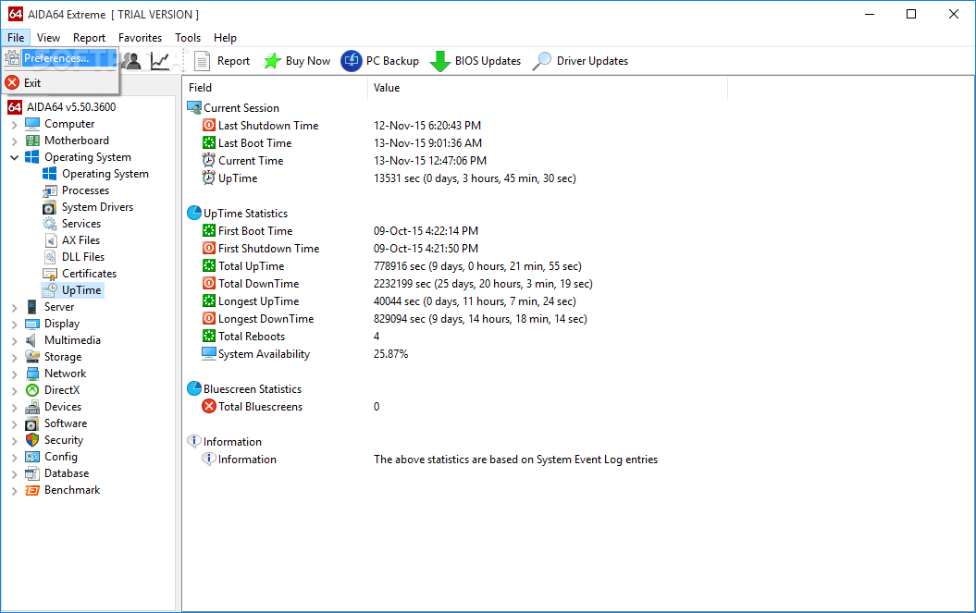Image resolution: width=976 pixels, height=613 pixels.
Task: Open the File menu
Action: [x=16, y=38]
